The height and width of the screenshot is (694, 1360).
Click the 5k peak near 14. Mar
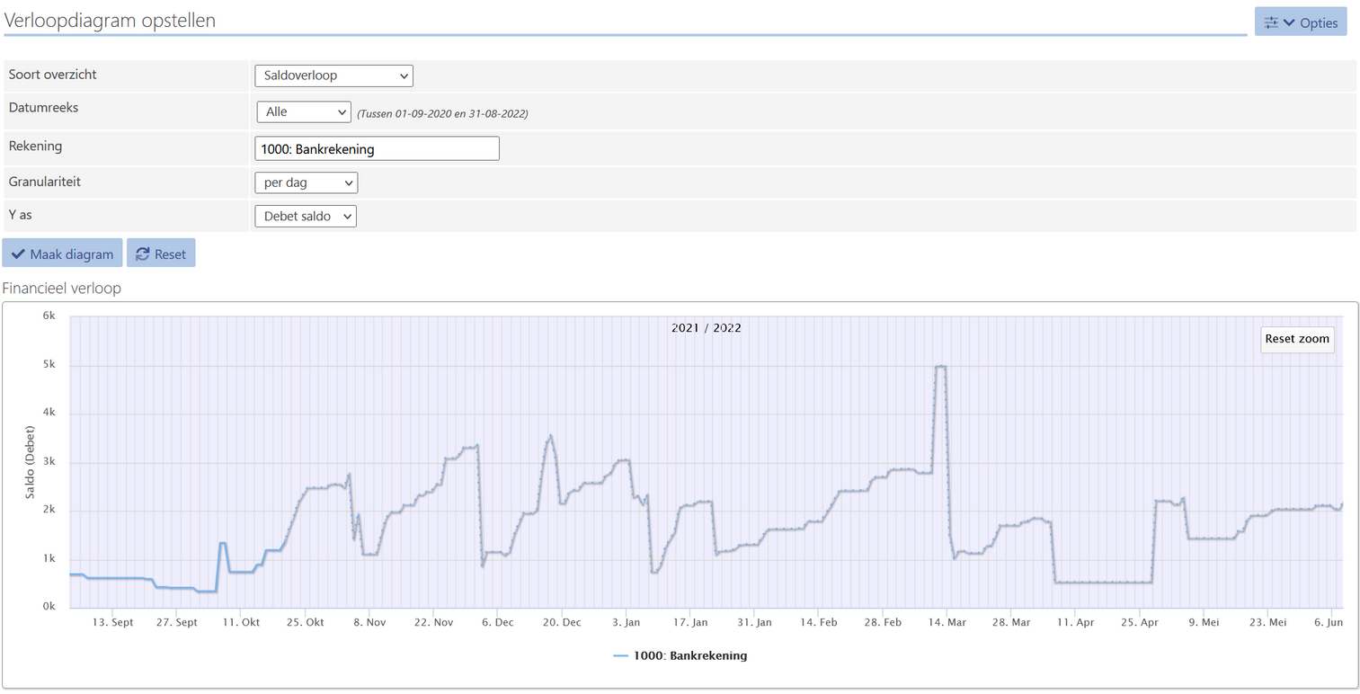pos(940,366)
